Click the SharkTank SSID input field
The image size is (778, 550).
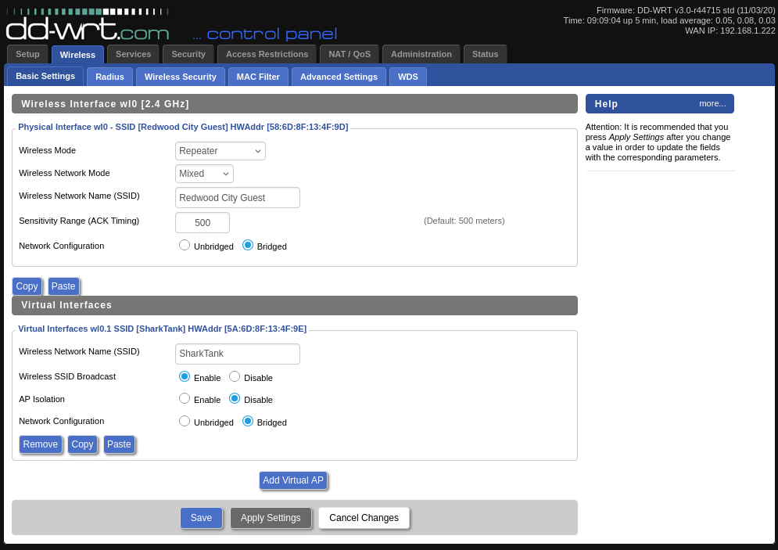238,354
